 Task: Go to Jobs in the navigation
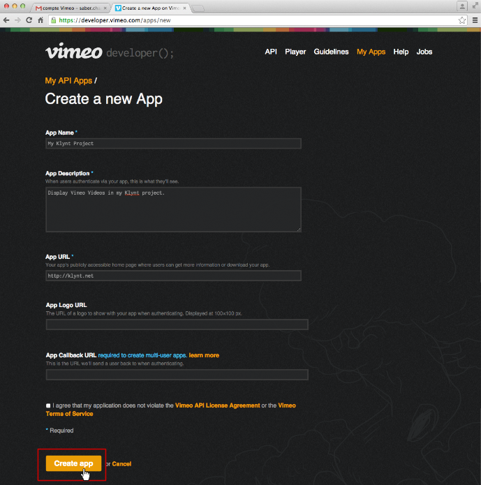[x=424, y=52]
